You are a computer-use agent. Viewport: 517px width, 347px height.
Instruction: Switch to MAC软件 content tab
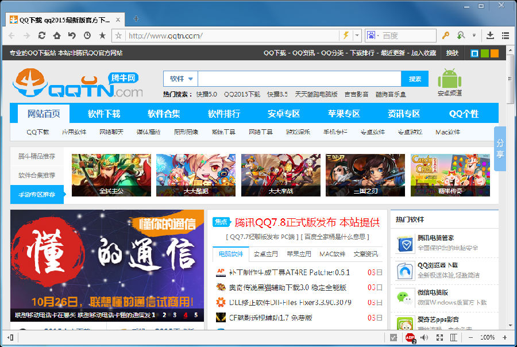[x=333, y=254]
